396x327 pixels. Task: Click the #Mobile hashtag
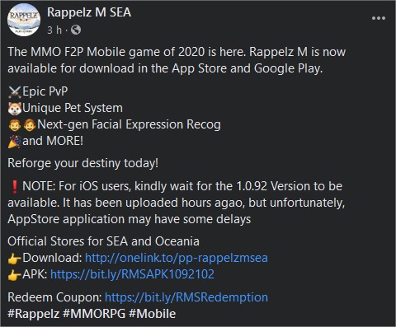coord(152,314)
